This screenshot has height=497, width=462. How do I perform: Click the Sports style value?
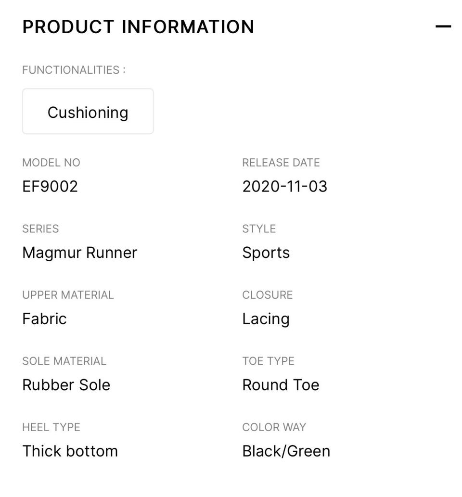[x=266, y=253]
